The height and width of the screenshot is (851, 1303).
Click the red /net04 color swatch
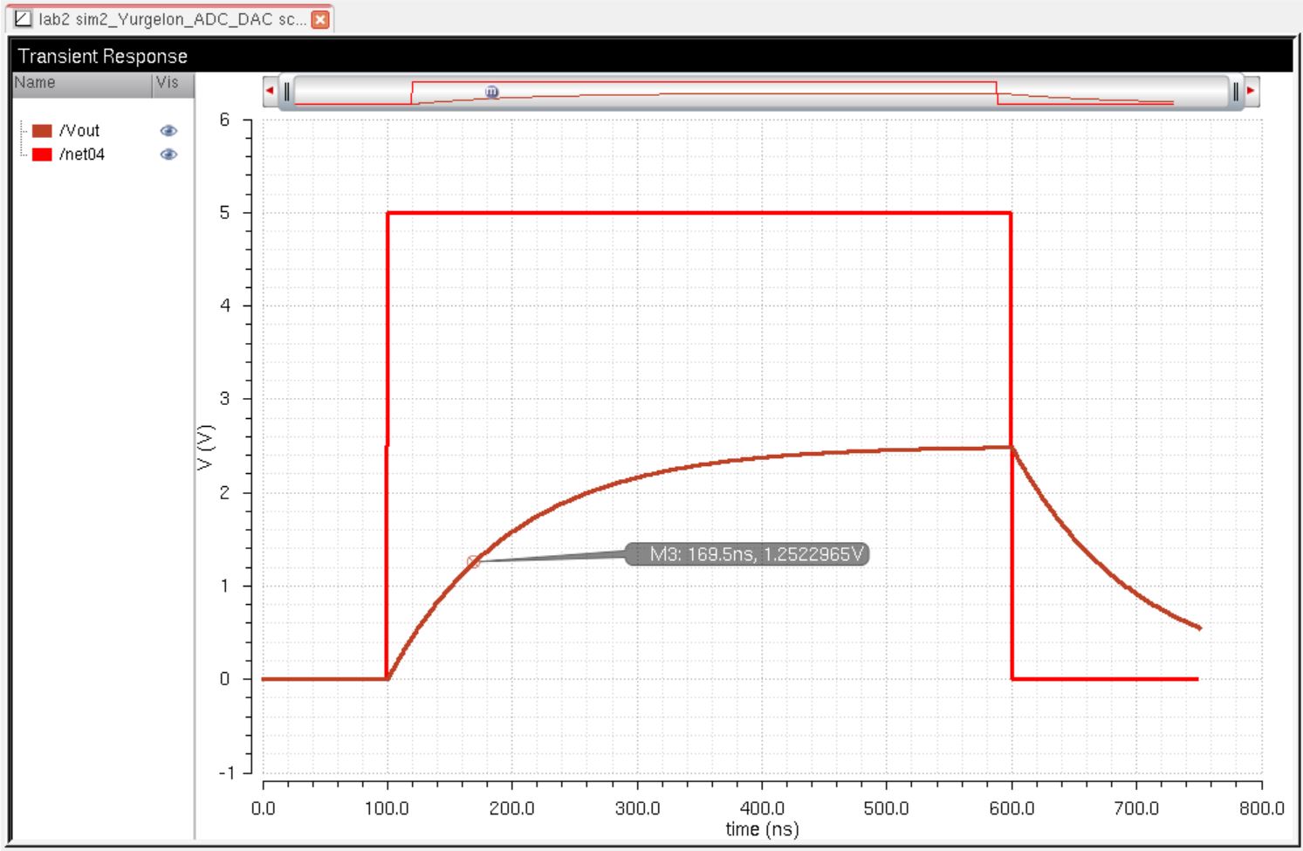pos(42,154)
